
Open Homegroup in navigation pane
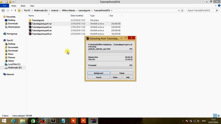(x=12, y=34)
